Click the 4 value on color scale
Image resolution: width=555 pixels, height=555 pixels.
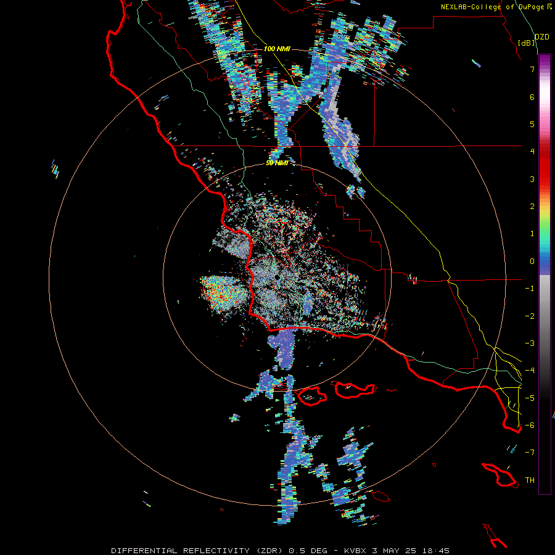(x=532, y=152)
